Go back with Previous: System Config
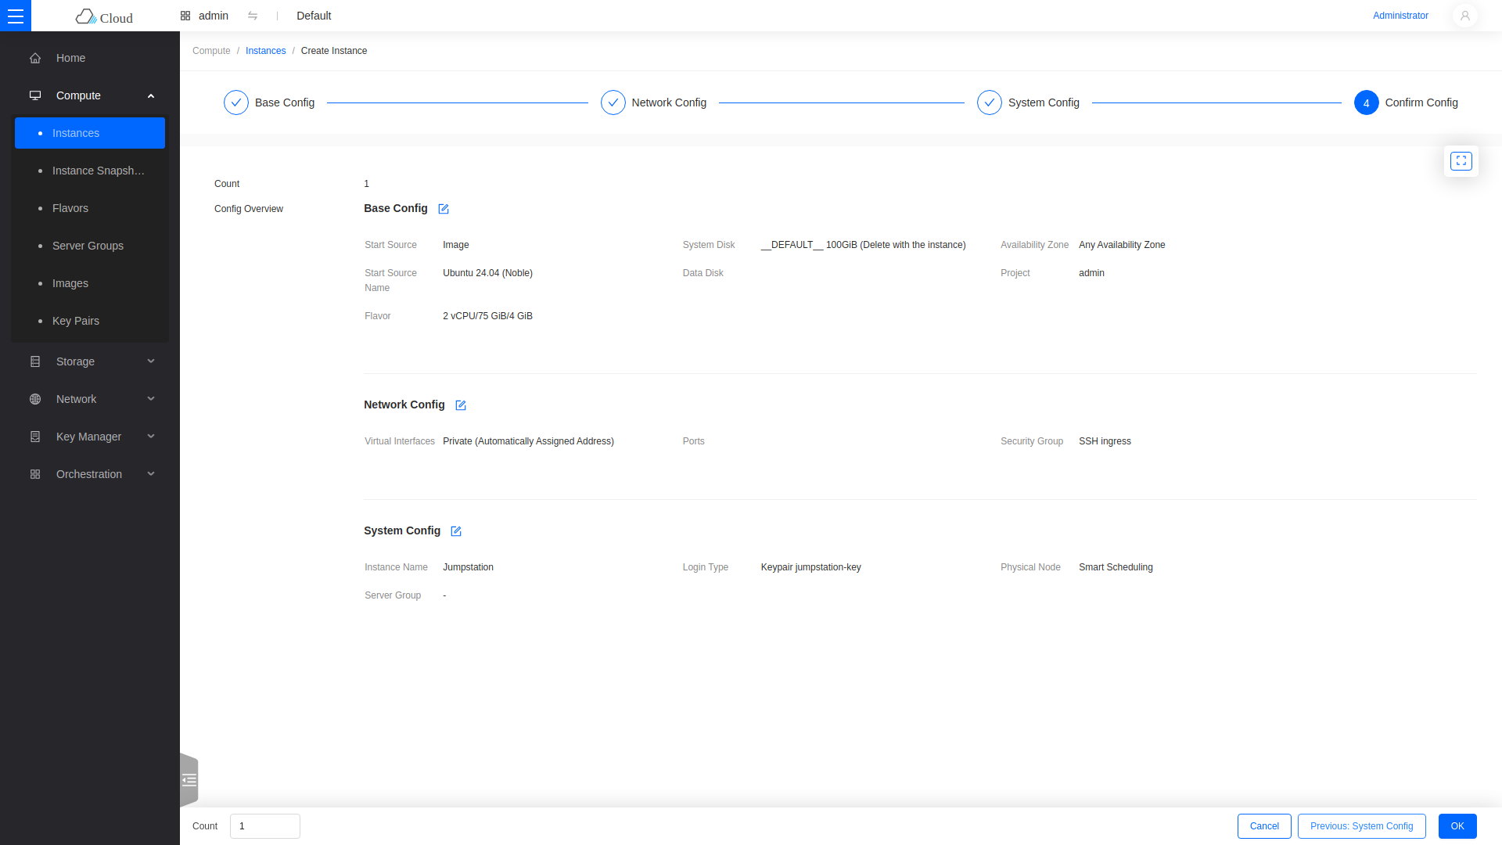The height and width of the screenshot is (845, 1502). (1361, 826)
